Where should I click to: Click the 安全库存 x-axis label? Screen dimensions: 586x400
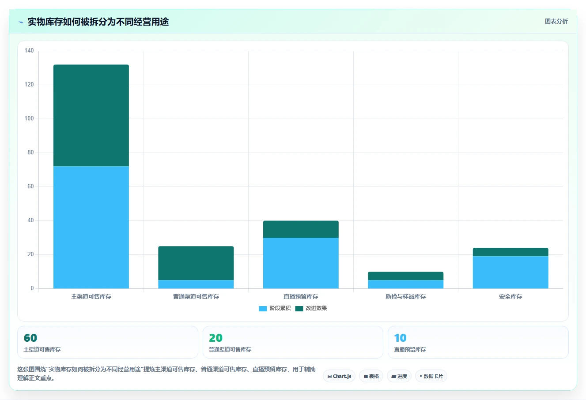pos(510,297)
